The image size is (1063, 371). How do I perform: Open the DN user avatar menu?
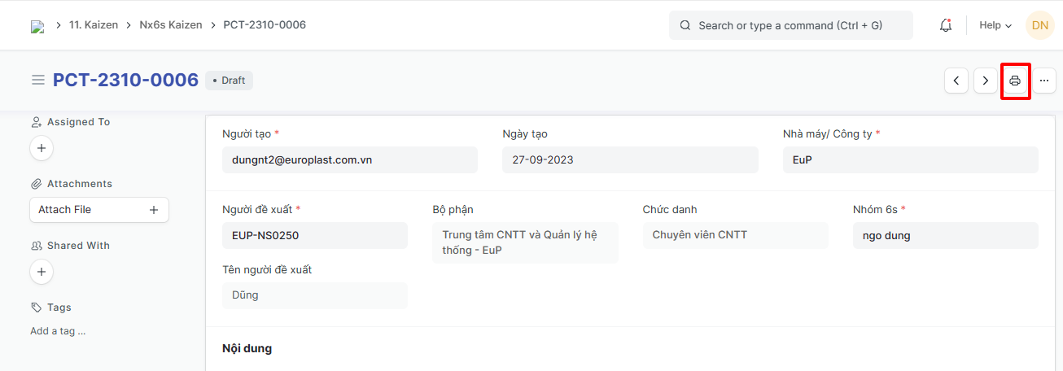click(1039, 25)
